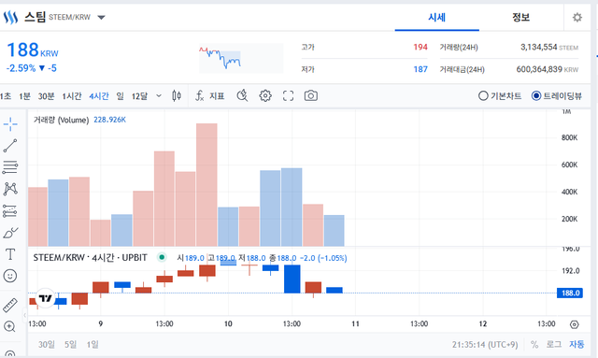Click the 24H volume value 3,134,554
This screenshot has width=598, height=358.
click(x=539, y=47)
